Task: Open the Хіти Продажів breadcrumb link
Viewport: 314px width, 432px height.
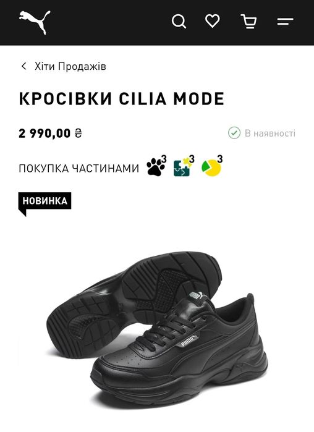Action: [70, 66]
